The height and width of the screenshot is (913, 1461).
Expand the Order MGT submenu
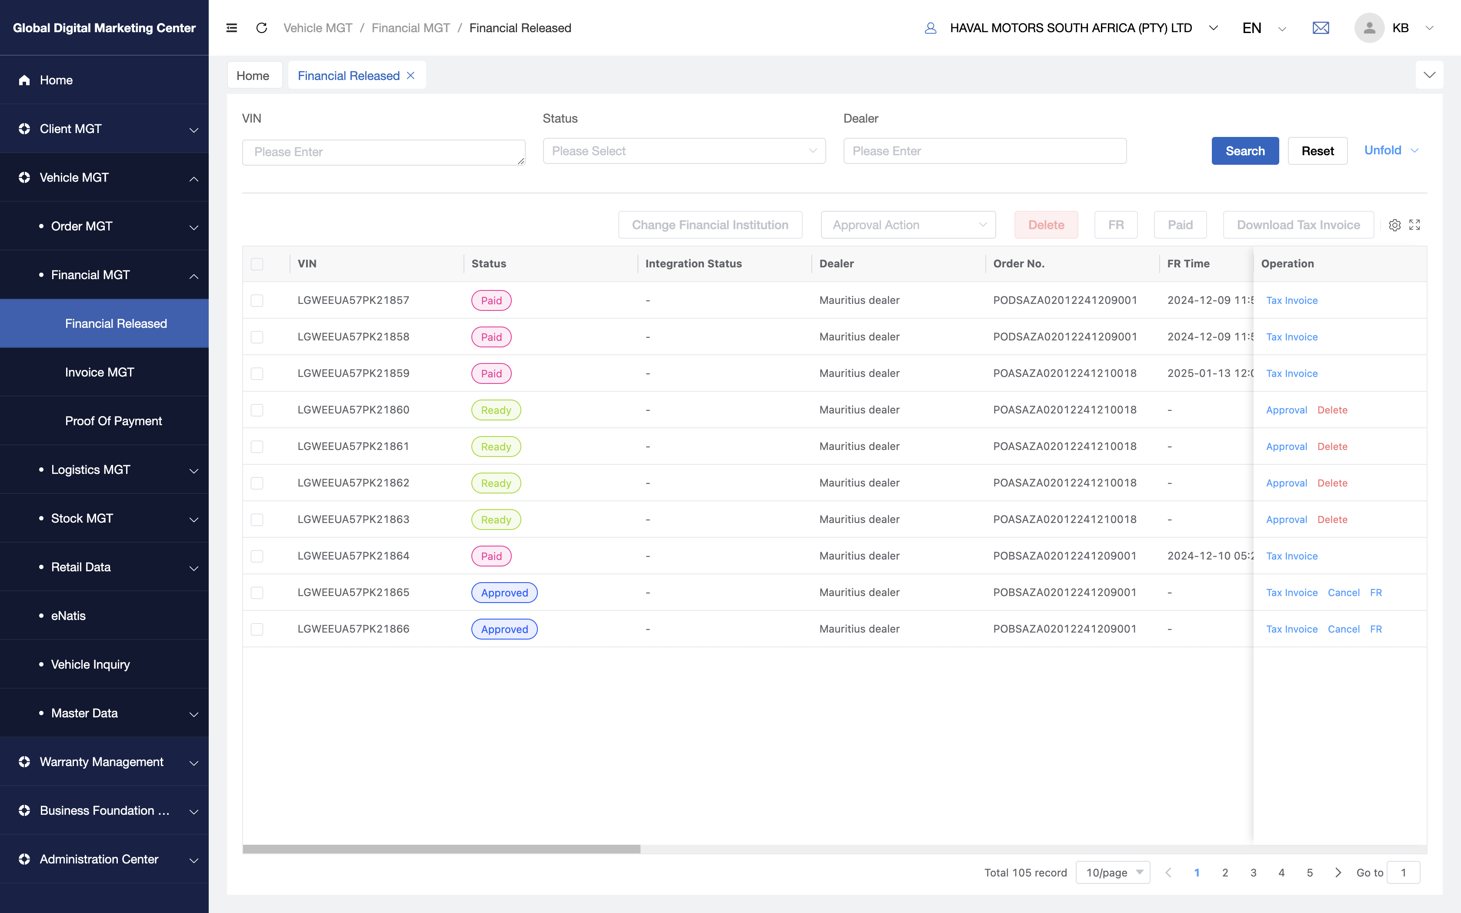point(104,226)
